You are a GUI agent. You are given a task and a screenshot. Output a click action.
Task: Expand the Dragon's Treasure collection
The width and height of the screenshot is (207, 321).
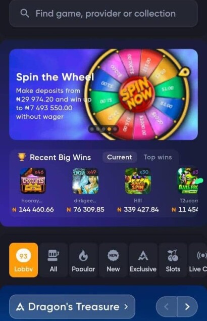pyautogui.click(x=72, y=306)
